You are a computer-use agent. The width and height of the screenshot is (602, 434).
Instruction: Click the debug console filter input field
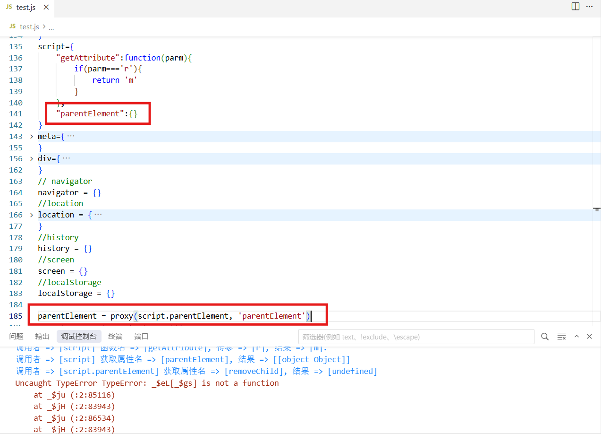(x=415, y=337)
